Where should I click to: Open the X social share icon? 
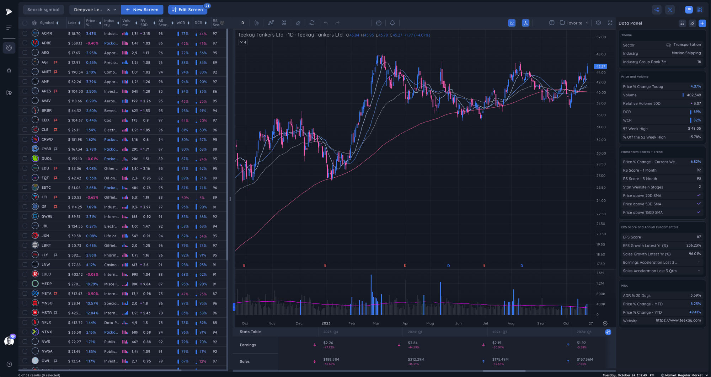pos(670,10)
